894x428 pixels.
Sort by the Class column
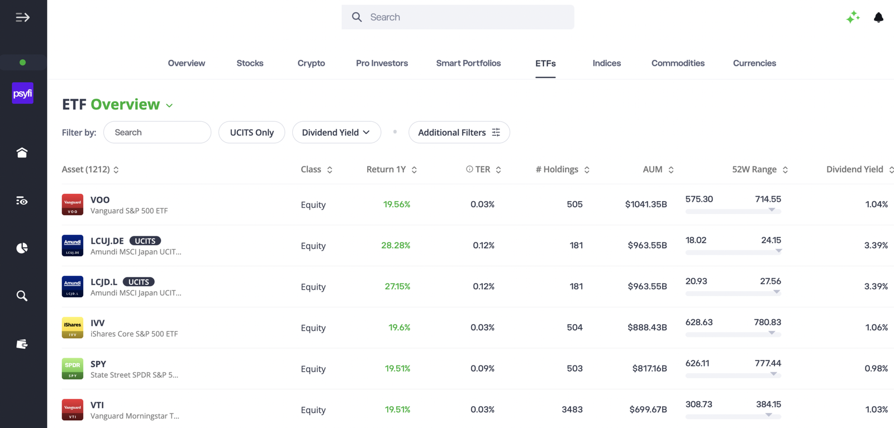(317, 169)
